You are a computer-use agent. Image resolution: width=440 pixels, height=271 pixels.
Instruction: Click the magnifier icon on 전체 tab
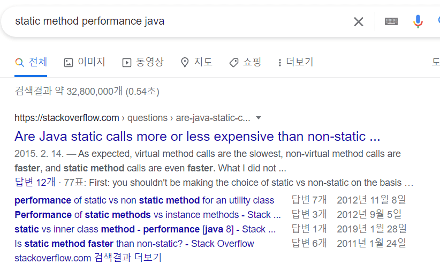point(19,62)
